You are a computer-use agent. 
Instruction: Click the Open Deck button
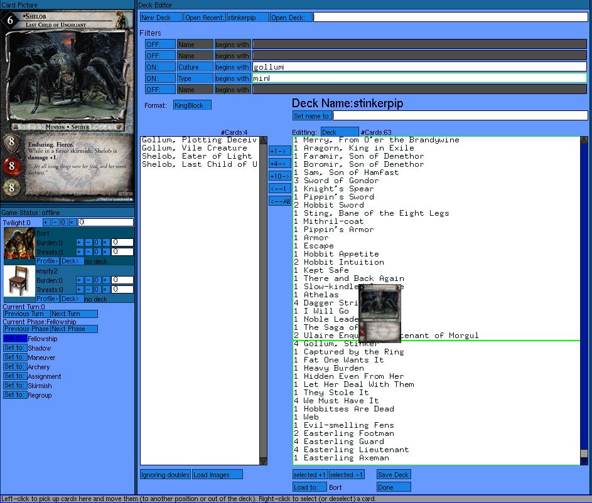tap(291, 18)
